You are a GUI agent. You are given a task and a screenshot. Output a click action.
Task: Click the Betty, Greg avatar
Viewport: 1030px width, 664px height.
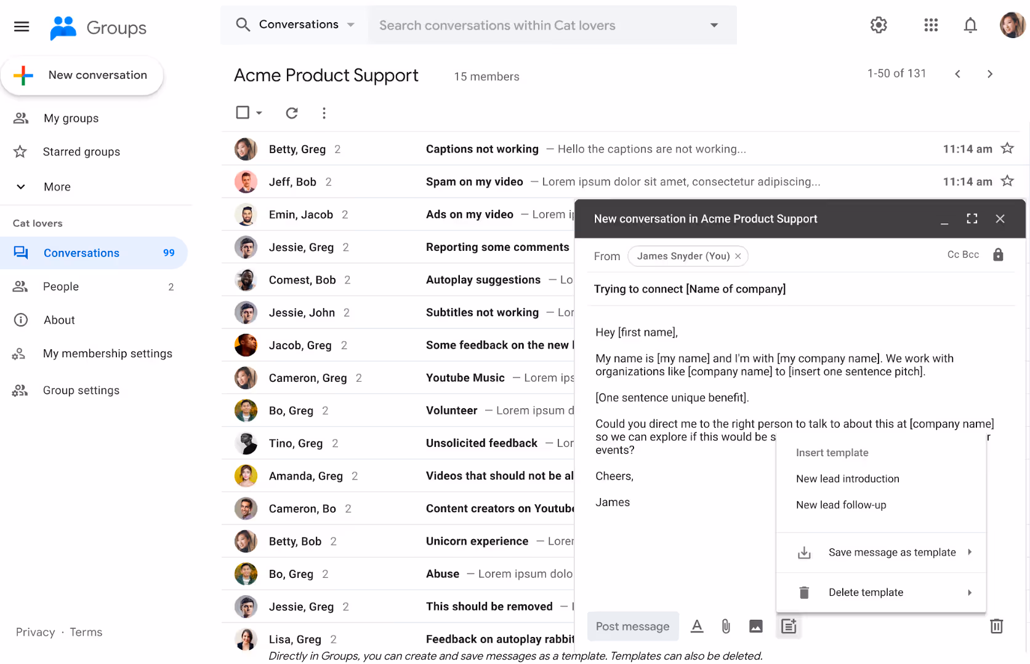[x=246, y=149]
